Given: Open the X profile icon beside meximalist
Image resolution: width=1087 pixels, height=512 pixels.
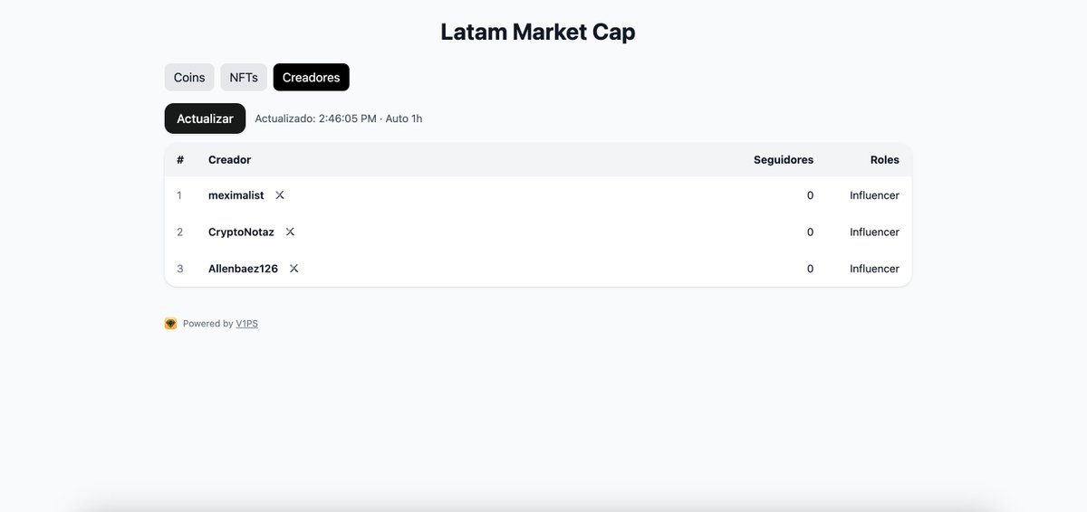Looking at the screenshot, I should pyautogui.click(x=280, y=195).
